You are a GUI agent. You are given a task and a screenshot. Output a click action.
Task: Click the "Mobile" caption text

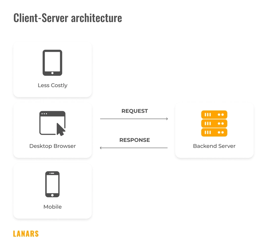point(52,207)
